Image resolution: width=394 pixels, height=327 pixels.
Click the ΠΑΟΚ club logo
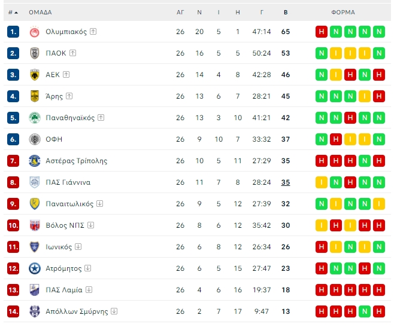click(x=34, y=53)
